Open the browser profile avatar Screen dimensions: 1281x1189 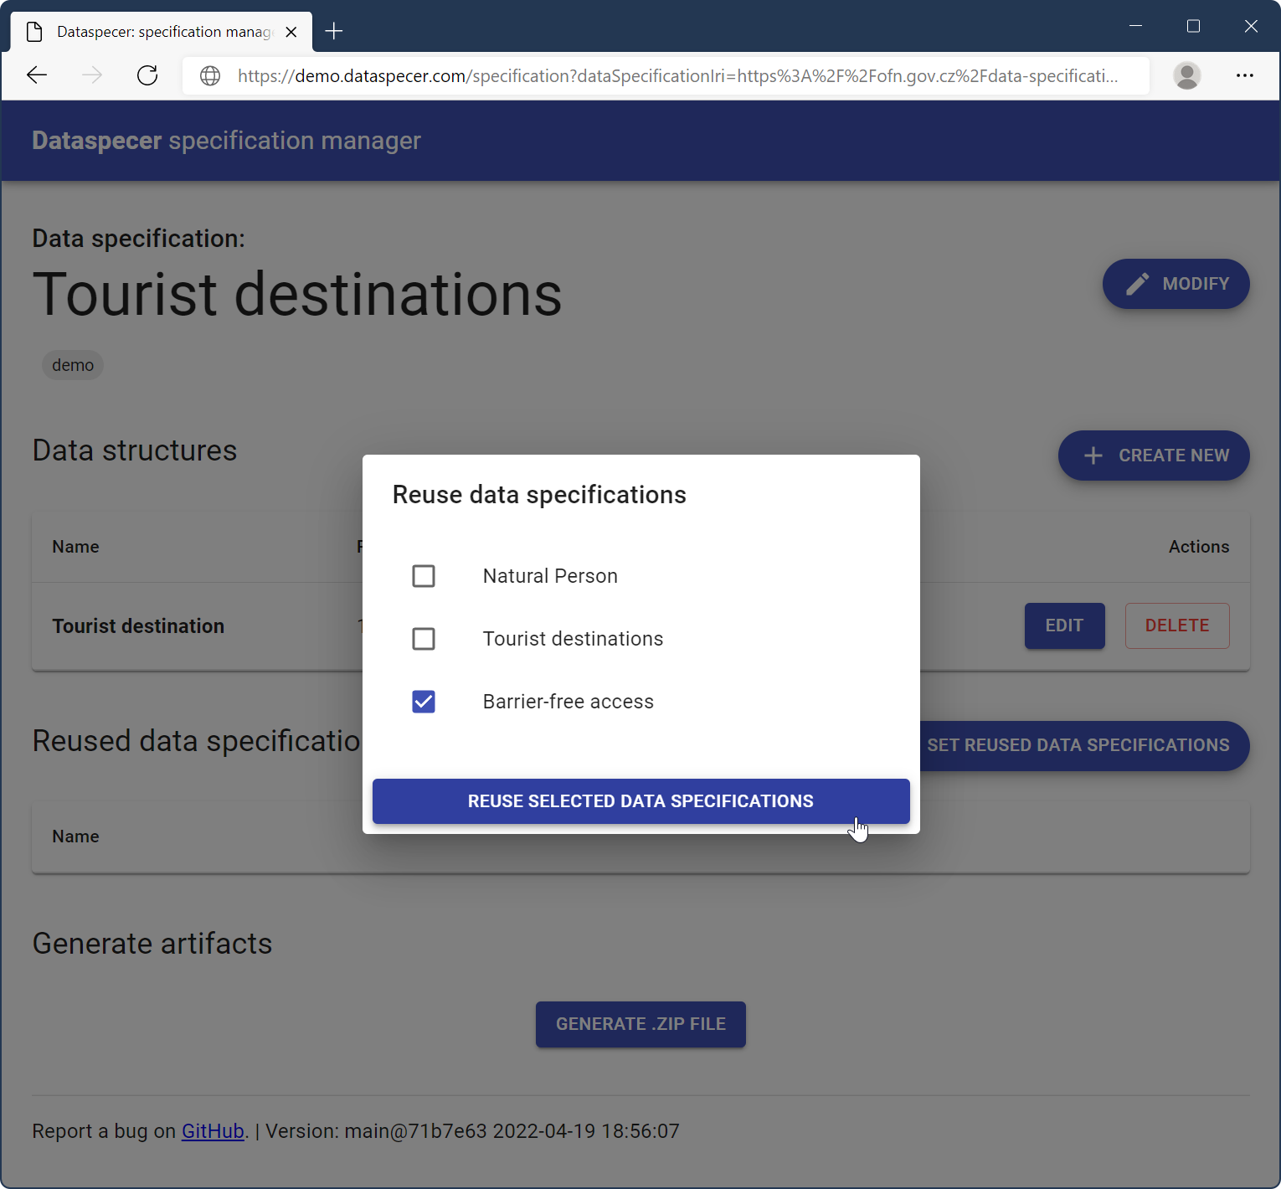1186,75
